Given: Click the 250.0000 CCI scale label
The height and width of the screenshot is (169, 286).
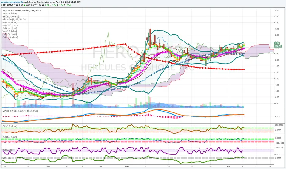Looking at the screenshot, I should (279, 125).
